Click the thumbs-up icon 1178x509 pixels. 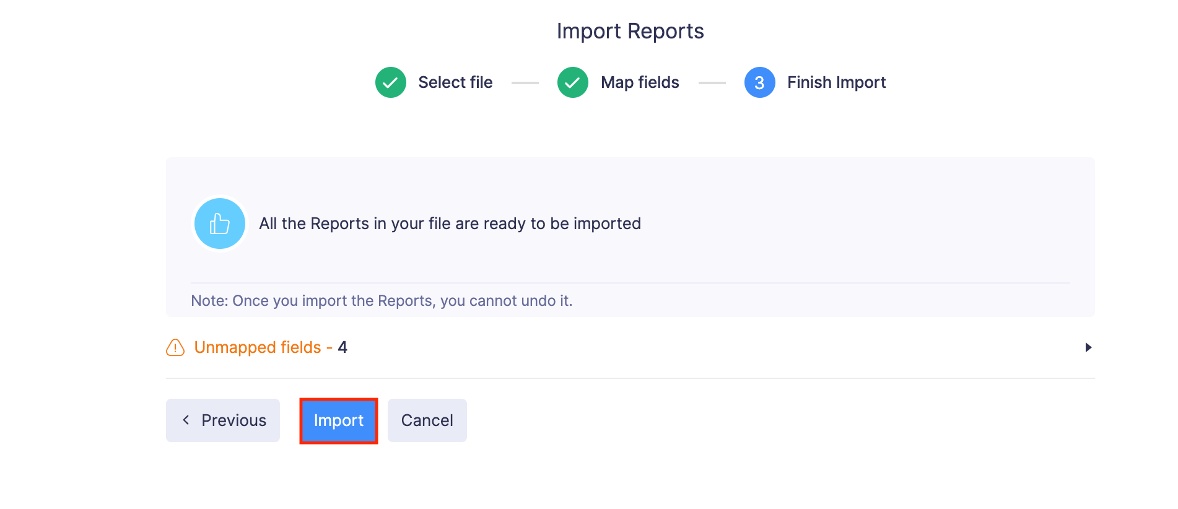219,224
